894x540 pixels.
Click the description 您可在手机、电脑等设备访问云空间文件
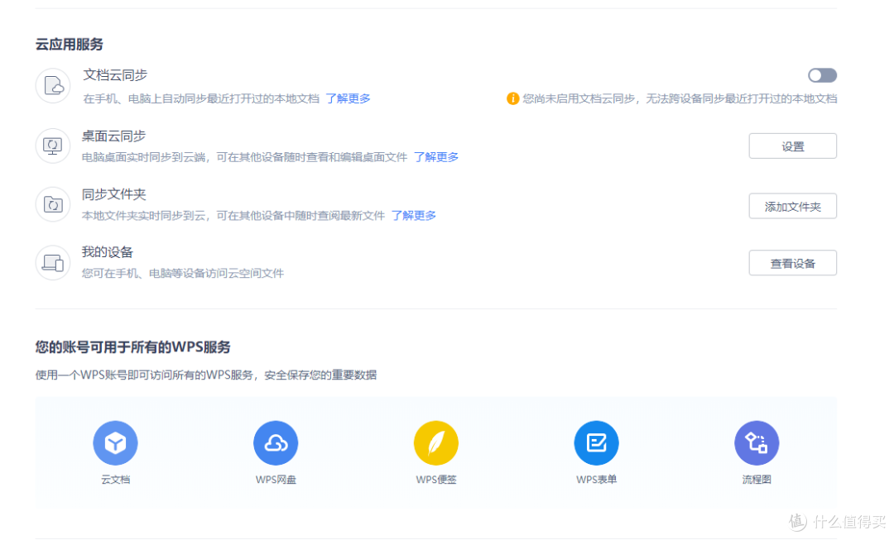[182, 274]
